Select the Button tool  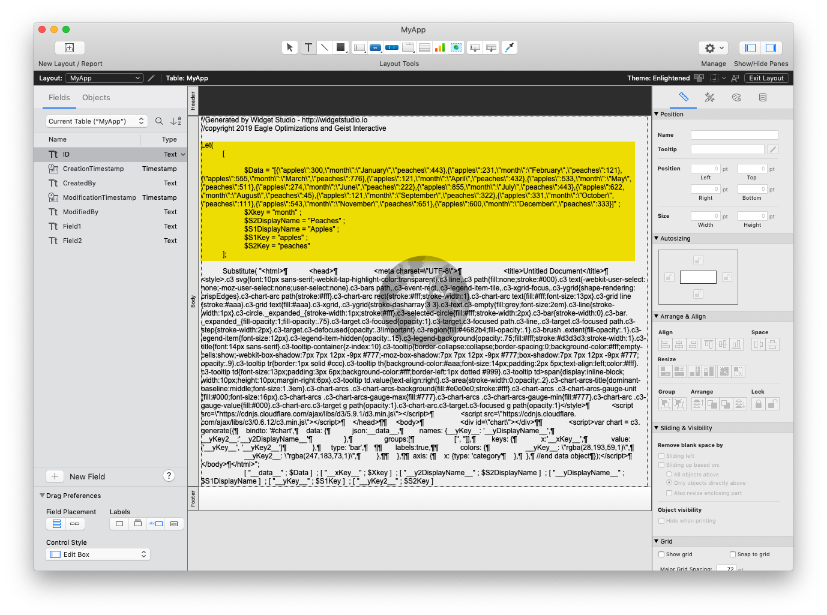coord(376,47)
